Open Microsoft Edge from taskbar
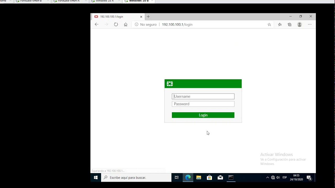 click(x=188, y=178)
